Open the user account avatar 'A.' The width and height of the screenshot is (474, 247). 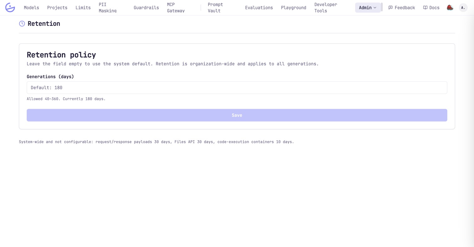click(x=463, y=8)
